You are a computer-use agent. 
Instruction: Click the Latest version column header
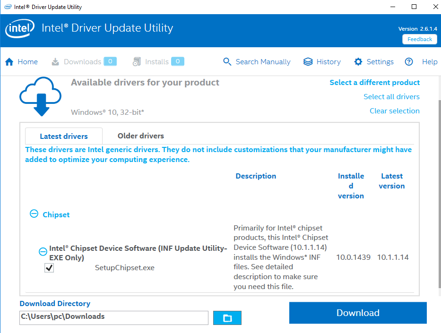(x=392, y=181)
